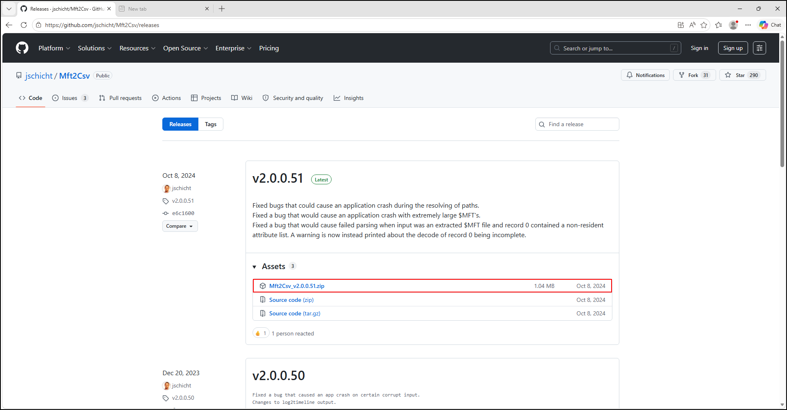
Task: Click the Sign up button
Action: [733, 48]
